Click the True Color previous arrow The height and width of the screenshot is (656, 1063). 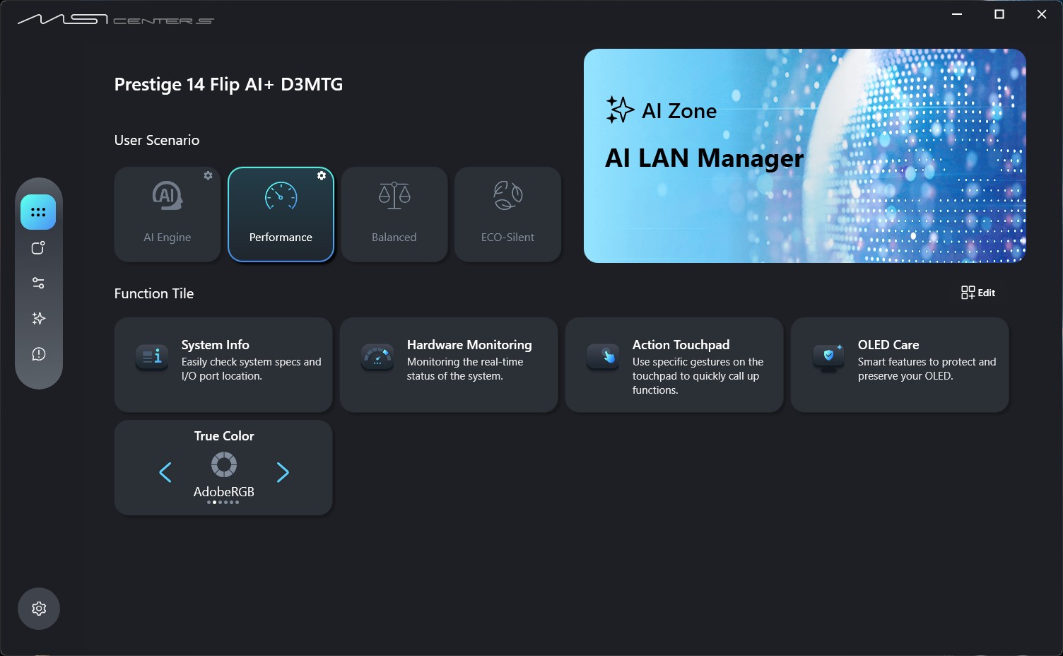tap(165, 472)
